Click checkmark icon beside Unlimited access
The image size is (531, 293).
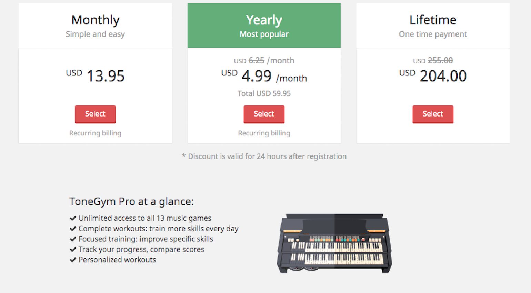(73, 218)
